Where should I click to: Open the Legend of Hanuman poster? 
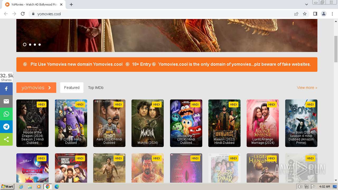(263, 168)
